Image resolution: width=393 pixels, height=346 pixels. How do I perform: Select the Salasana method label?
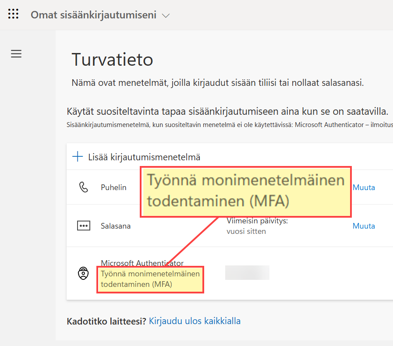pos(116,226)
